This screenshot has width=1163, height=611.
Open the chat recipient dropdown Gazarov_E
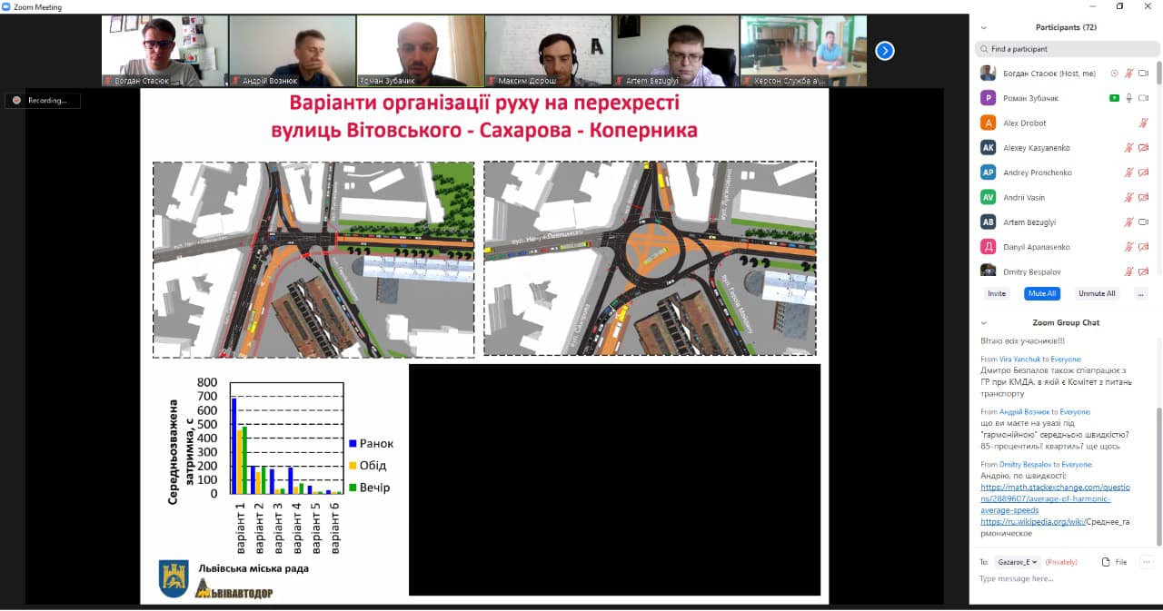1018,562
